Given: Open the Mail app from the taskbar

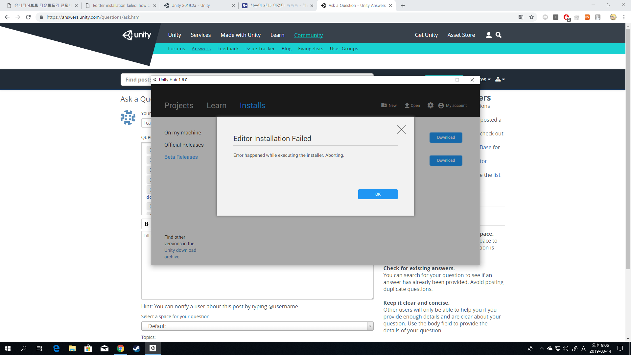Looking at the screenshot, I should tap(104, 348).
